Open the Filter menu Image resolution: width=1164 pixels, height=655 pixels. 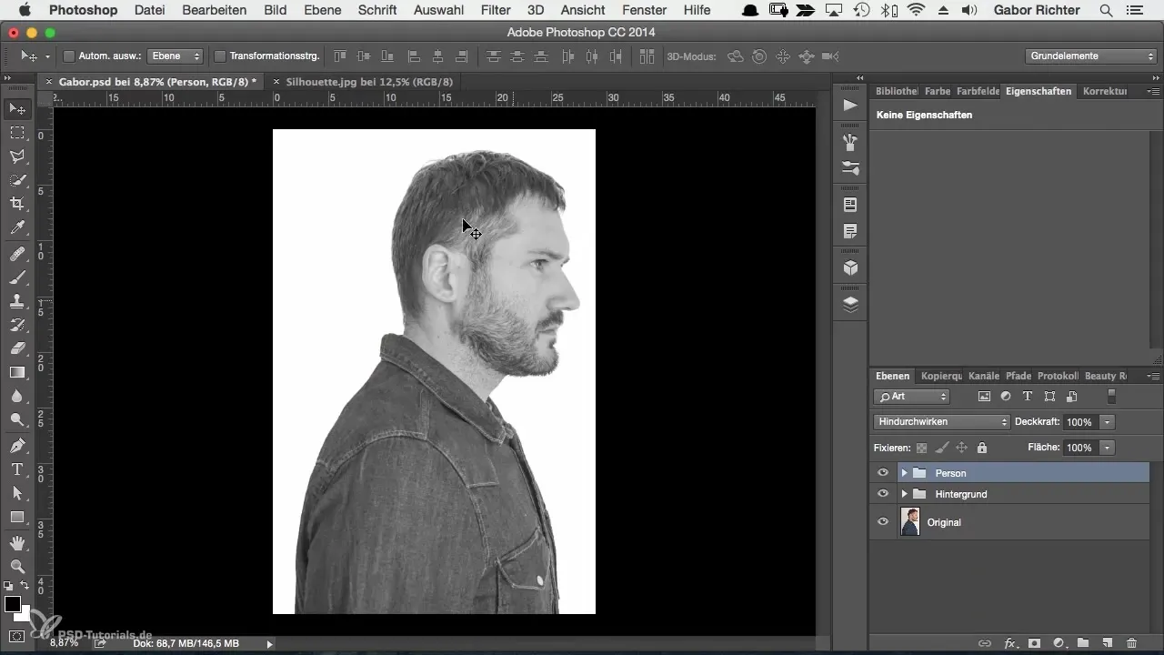click(x=496, y=10)
